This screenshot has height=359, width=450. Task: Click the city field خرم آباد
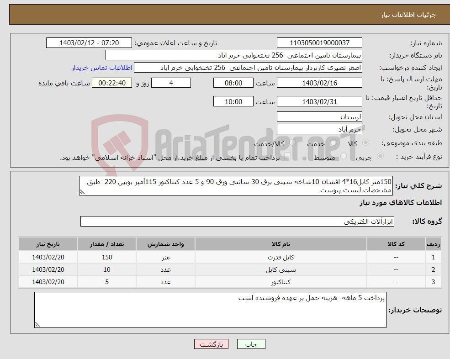click(319, 129)
